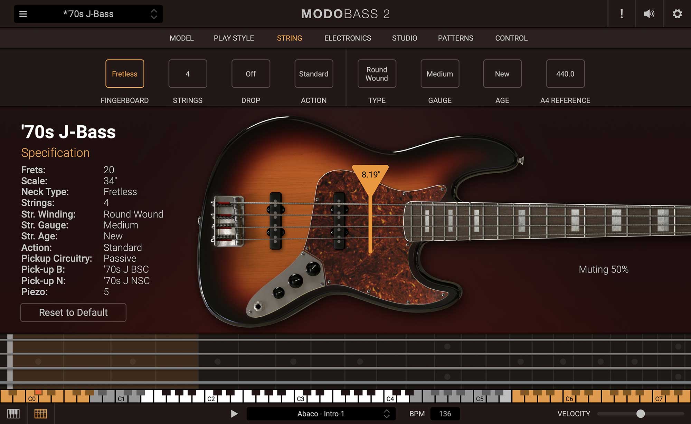Toggle Drop tuning off setting
The height and width of the screenshot is (424, 691).
coord(250,74)
